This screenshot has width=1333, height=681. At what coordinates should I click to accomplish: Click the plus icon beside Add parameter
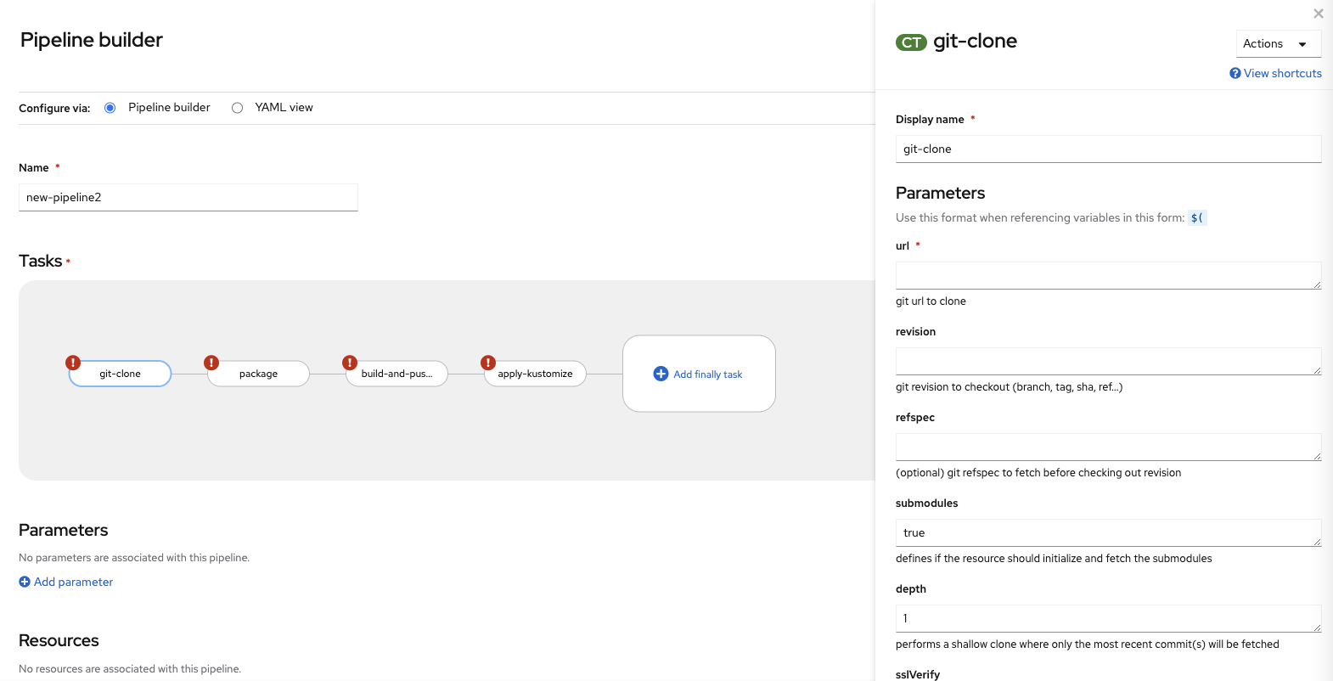click(x=25, y=582)
